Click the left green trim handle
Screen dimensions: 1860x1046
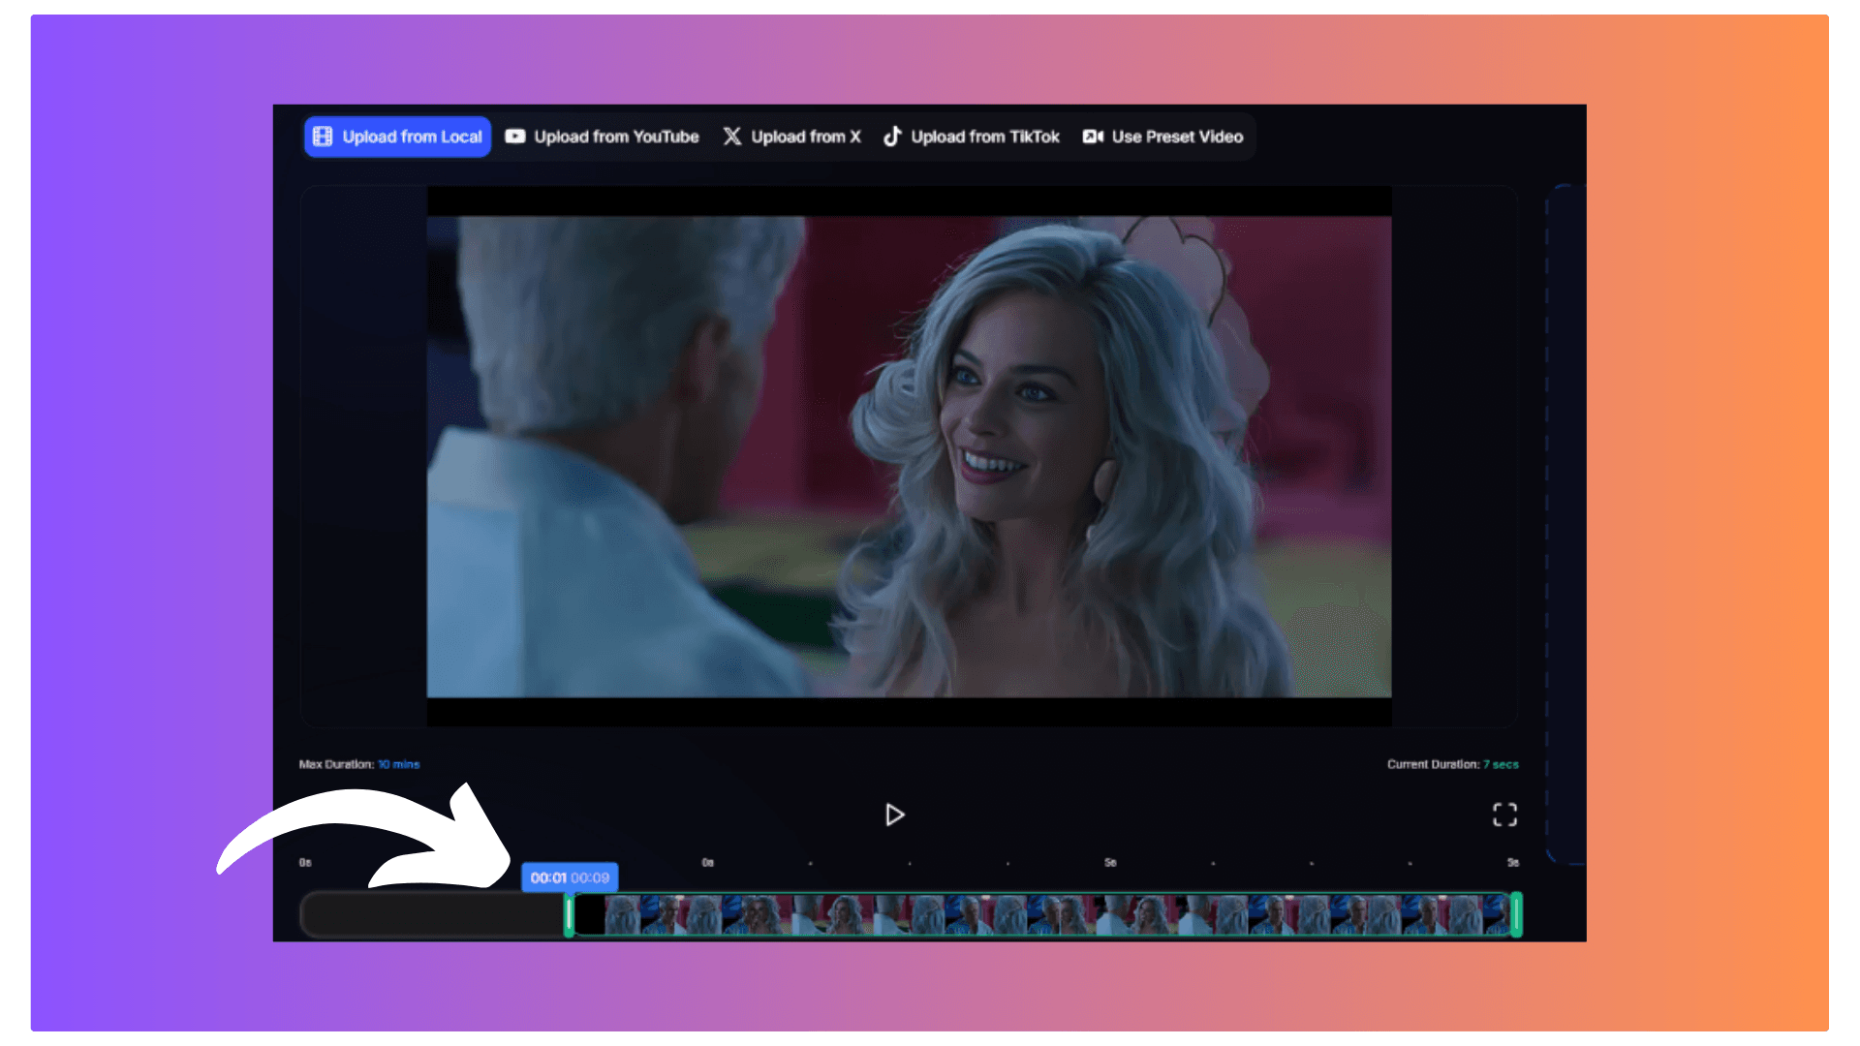tap(570, 915)
